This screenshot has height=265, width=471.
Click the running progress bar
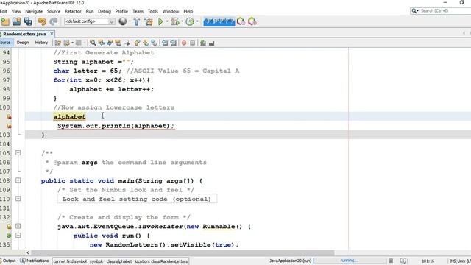click(x=350, y=261)
